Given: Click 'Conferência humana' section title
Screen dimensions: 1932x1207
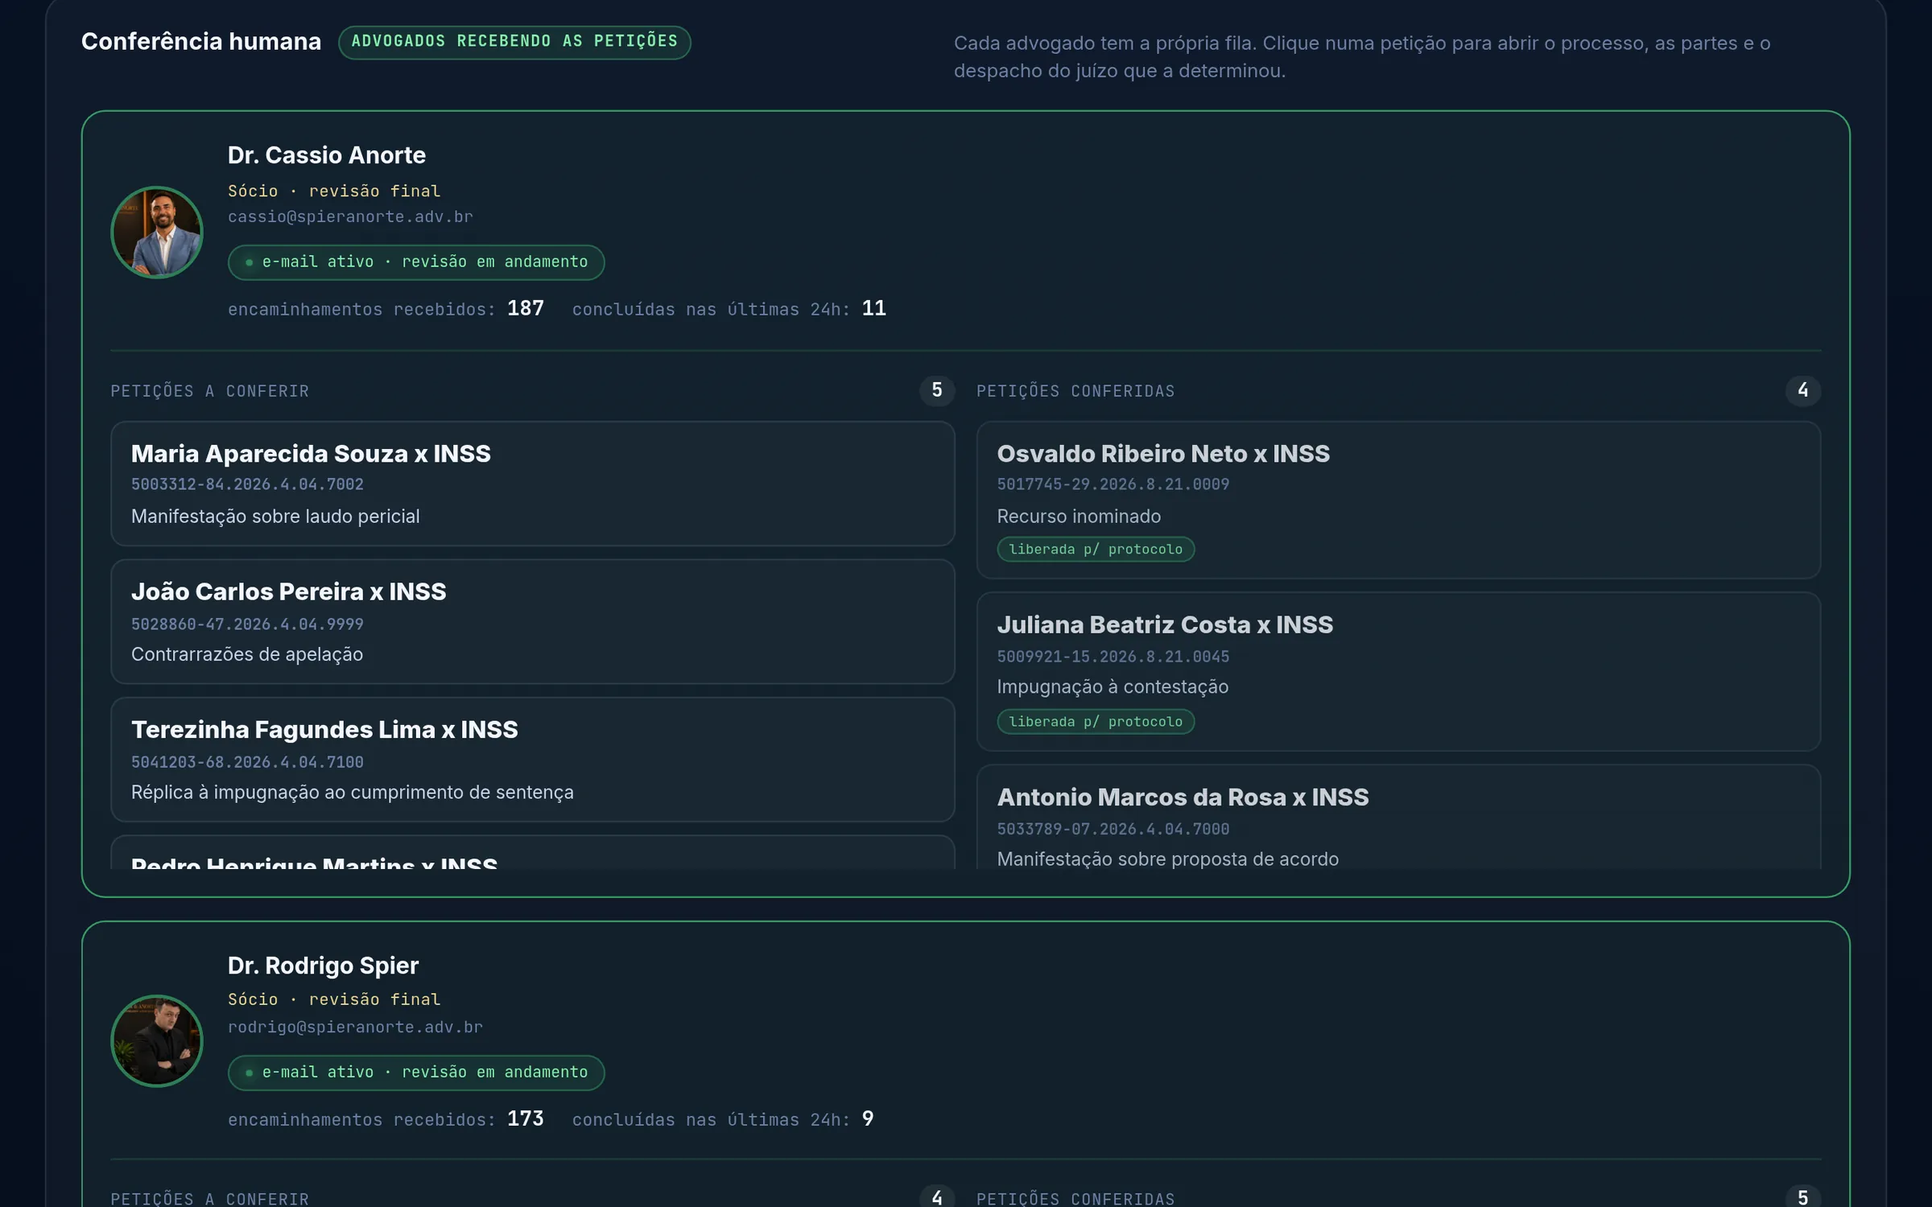Looking at the screenshot, I should (x=201, y=41).
